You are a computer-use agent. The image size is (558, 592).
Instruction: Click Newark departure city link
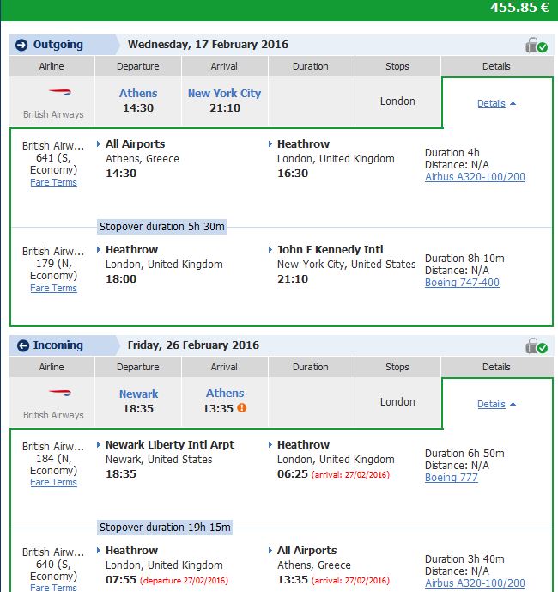click(138, 394)
